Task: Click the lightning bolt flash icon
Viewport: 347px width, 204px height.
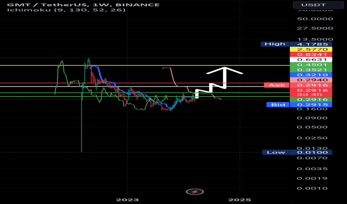Action: [195, 192]
